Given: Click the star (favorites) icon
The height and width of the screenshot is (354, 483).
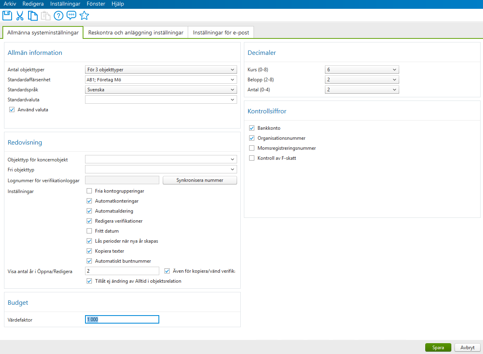Looking at the screenshot, I should (x=84, y=15).
